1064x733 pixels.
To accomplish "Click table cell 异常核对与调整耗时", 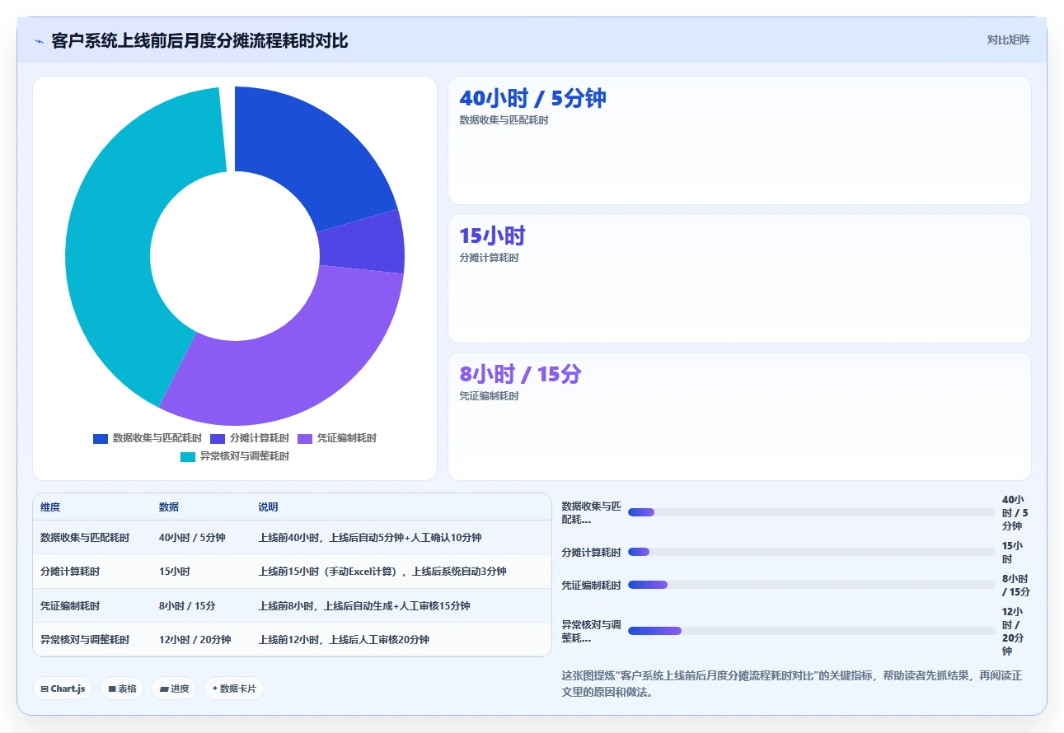I will [x=85, y=640].
